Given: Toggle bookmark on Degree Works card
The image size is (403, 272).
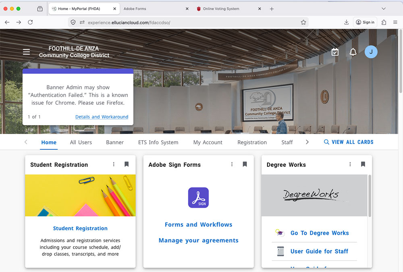Looking at the screenshot, I should coord(363,164).
